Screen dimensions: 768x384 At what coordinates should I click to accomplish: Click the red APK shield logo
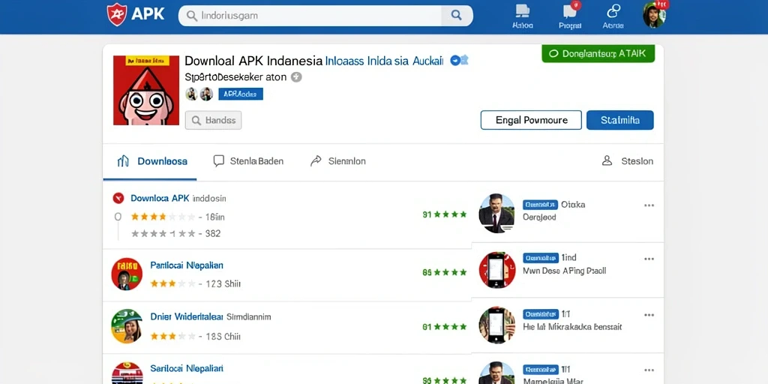tap(117, 13)
